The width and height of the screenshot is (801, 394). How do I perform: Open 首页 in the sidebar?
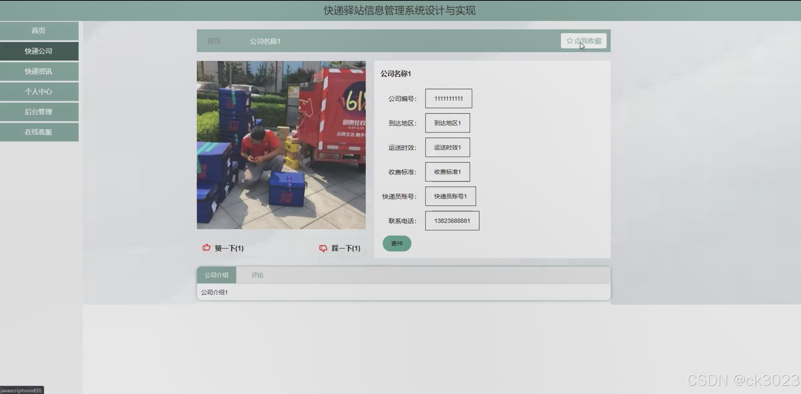(39, 31)
